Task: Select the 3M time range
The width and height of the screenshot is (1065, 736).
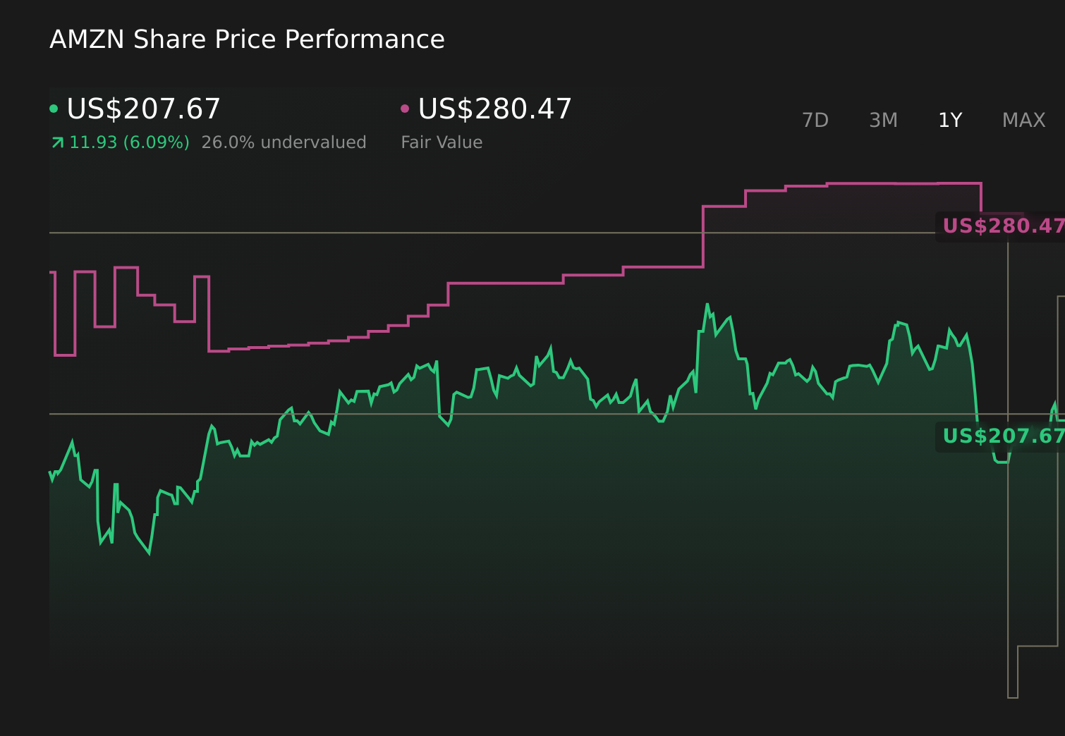Action: tap(883, 121)
